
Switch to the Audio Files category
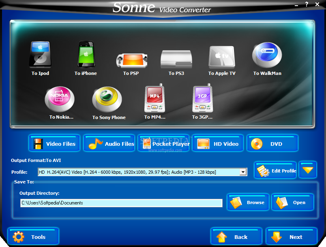[x=109, y=143]
